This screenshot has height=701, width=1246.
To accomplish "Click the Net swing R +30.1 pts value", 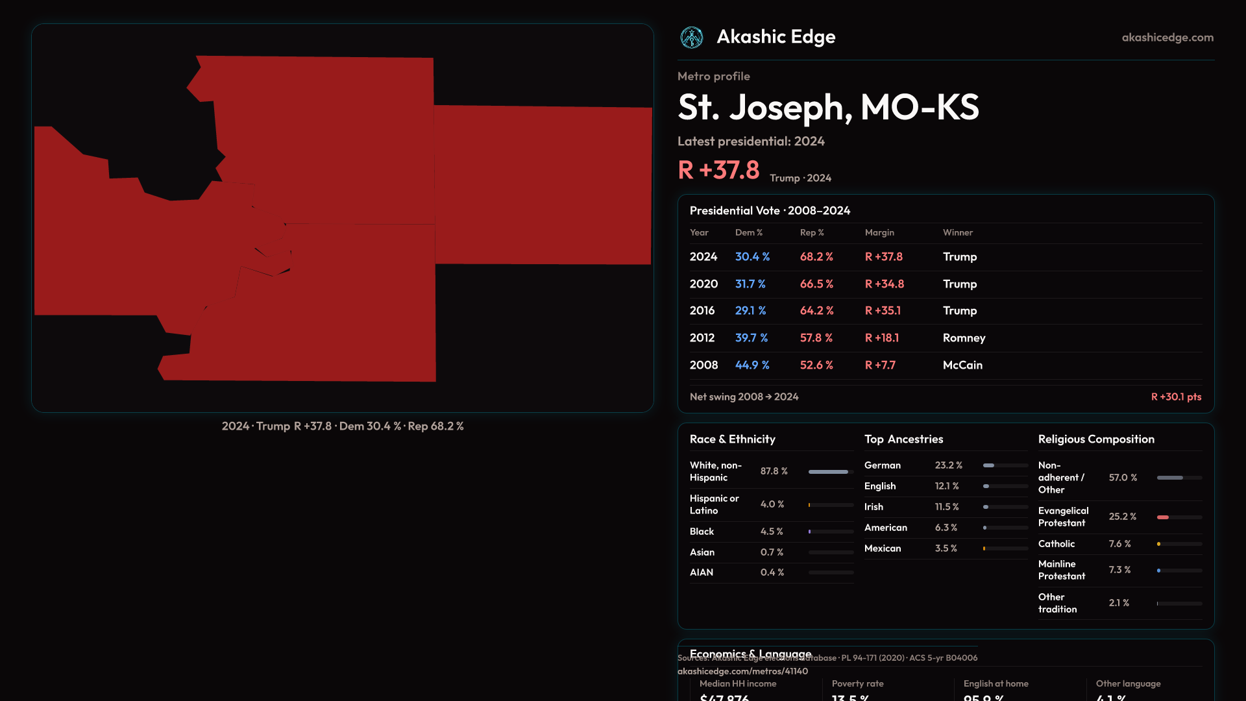I will tap(1175, 397).
